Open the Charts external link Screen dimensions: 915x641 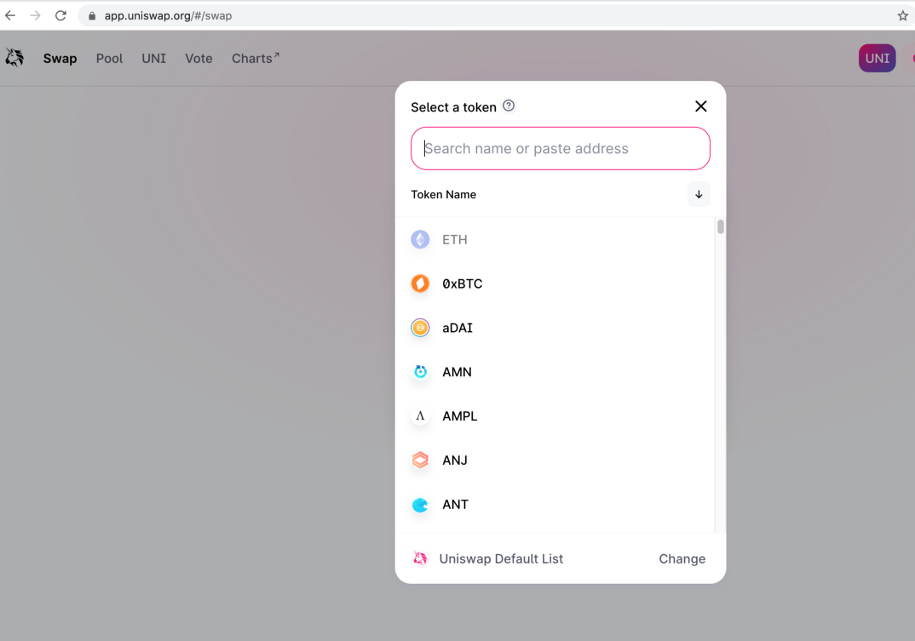point(256,59)
